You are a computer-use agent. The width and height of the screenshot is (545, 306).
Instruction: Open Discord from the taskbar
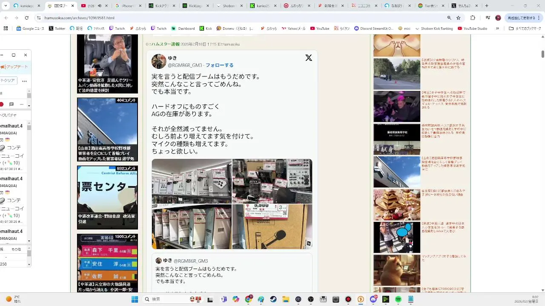coord(373,299)
